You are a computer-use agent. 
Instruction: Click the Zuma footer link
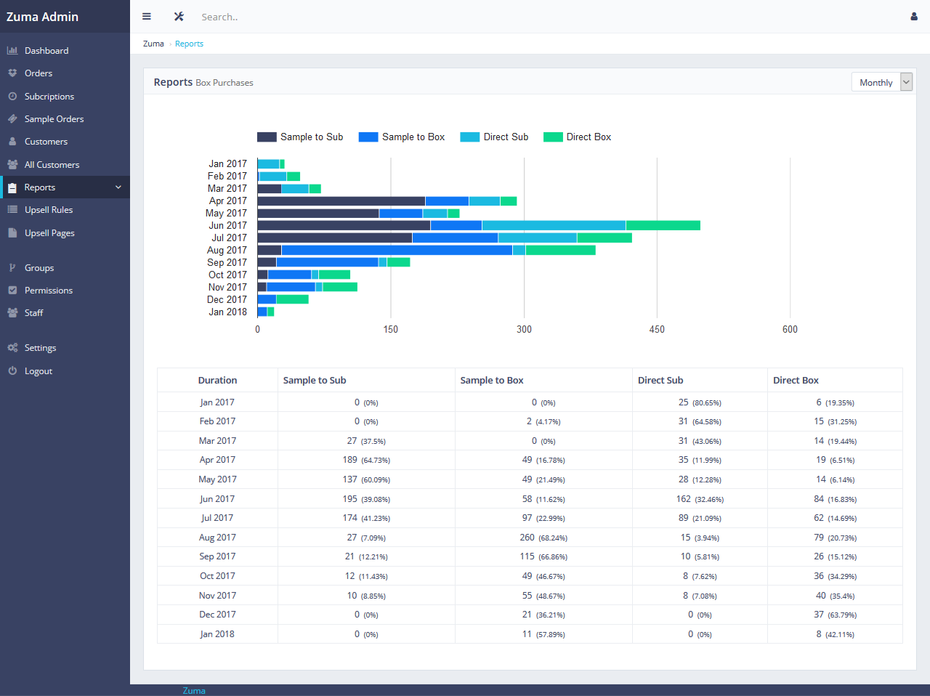[194, 690]
